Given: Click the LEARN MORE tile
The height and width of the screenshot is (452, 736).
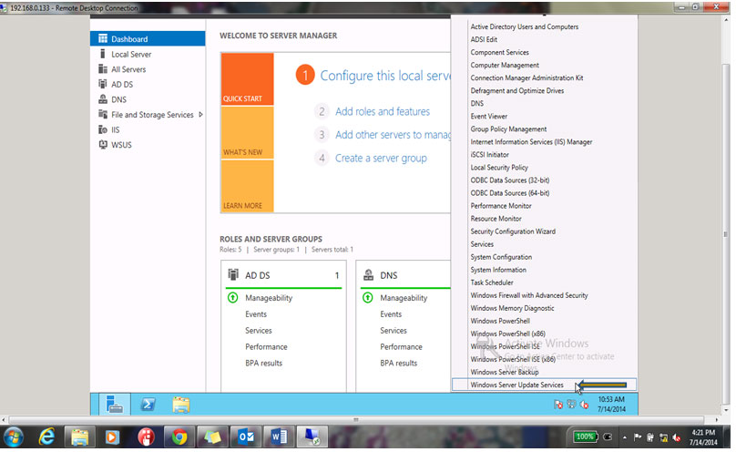Looking at the screenshot, I should point(248,186).
